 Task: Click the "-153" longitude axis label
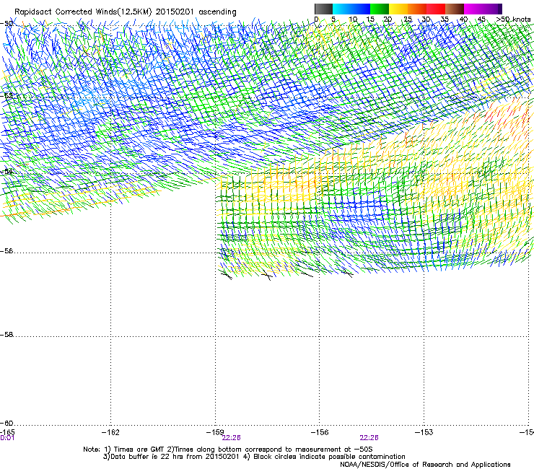(424, 432)
